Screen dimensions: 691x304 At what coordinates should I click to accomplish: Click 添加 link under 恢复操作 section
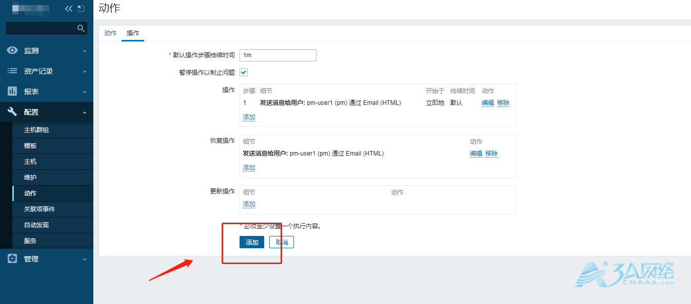point(249,168)
